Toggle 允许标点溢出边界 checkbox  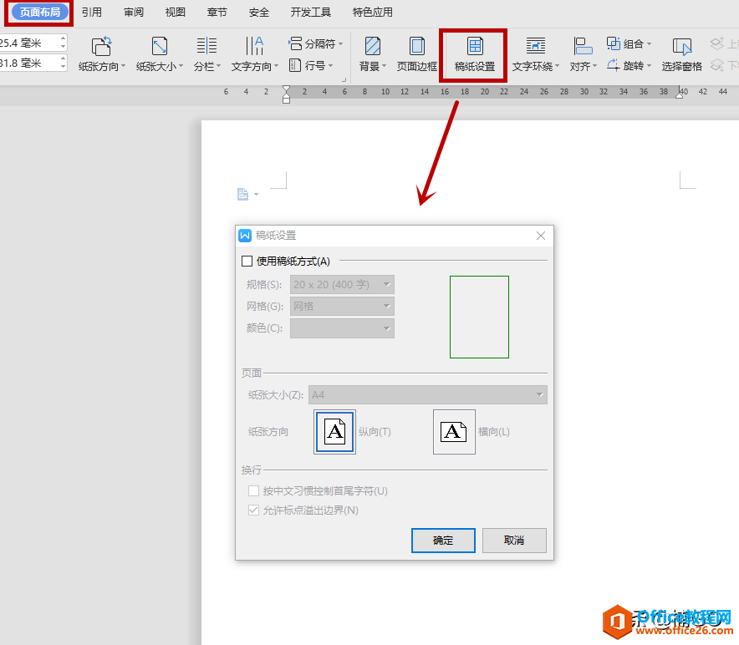pyautogui.click(x=253, y=510)
